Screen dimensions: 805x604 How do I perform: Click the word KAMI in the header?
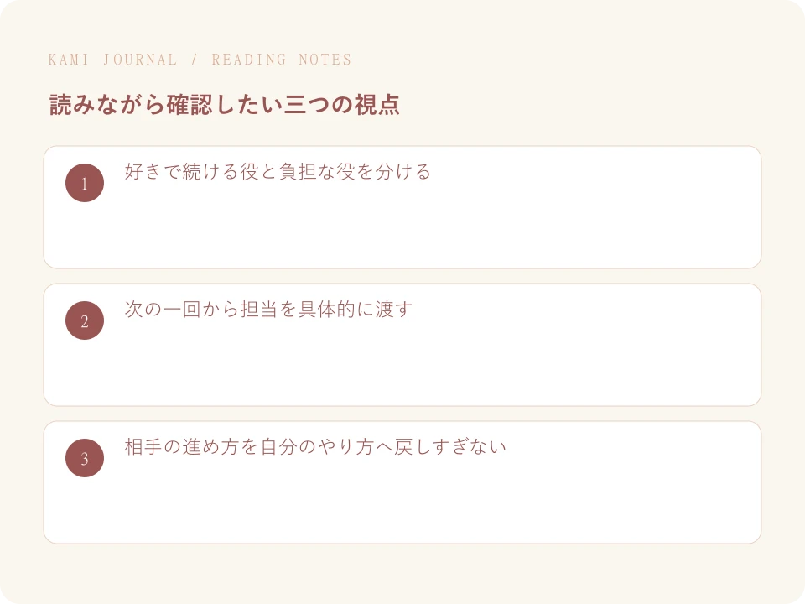[x=68, y=60]
